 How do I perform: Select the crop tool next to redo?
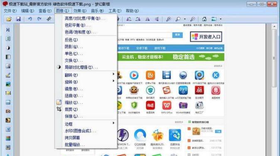(x=49, y=19)
